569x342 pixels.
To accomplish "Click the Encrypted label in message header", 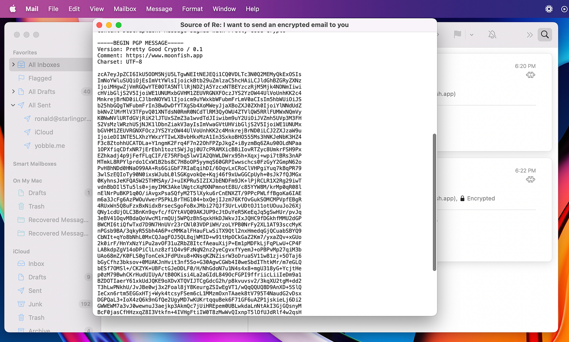I will coord(481,198).
